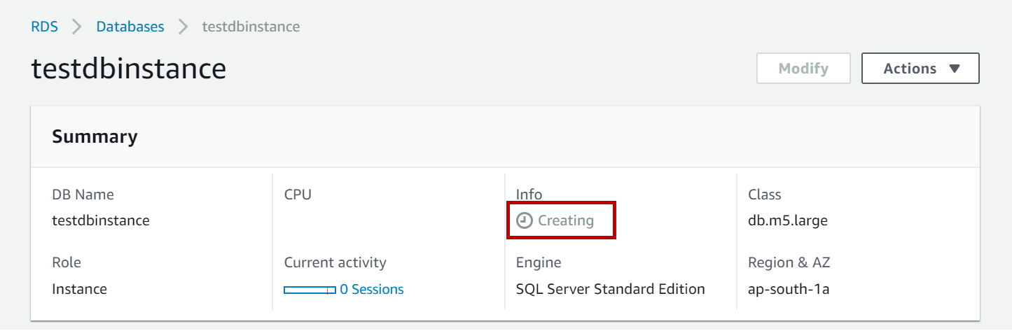This screenshot has height=331, width=1012.
Task: Click the chevron after Databases in breadcrumb
Action: tap(183, 27)
